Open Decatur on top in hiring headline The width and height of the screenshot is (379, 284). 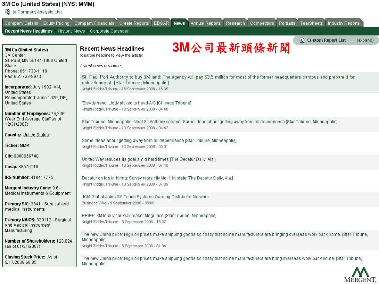click(157, 178)
